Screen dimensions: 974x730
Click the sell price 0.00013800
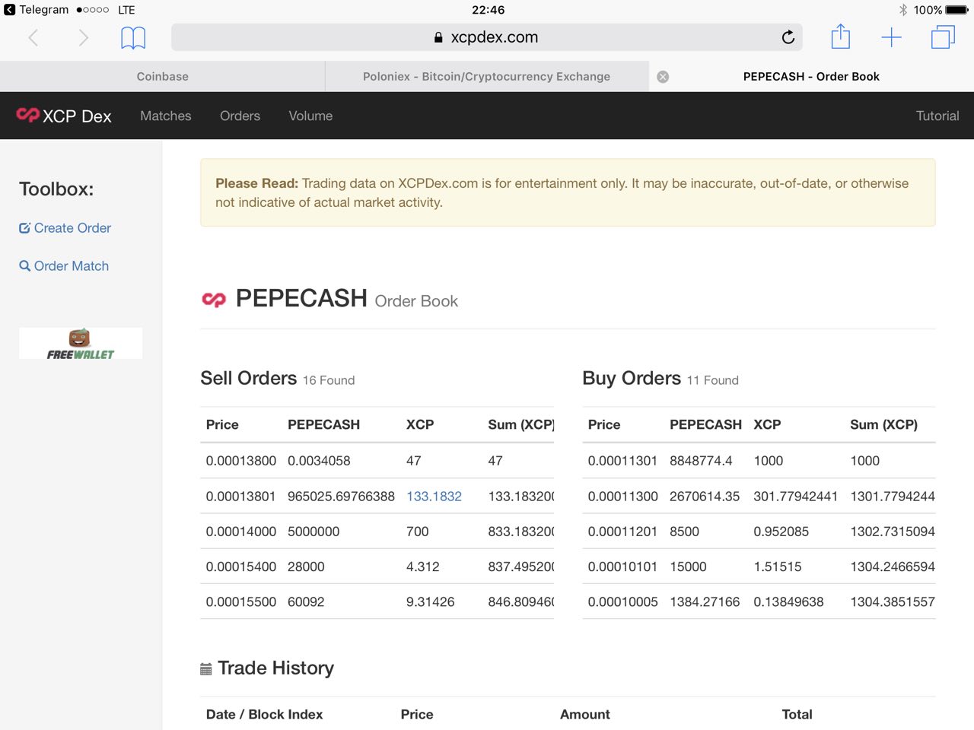241,461
